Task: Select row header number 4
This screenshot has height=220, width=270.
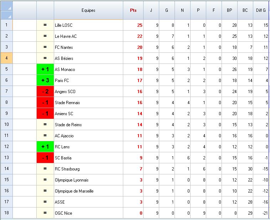Action: point(6,58)
